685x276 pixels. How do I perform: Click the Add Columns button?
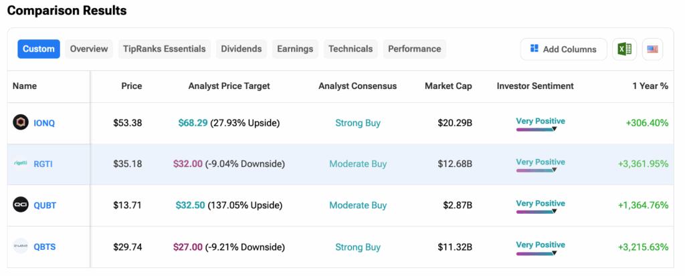[x=563, y=49]
